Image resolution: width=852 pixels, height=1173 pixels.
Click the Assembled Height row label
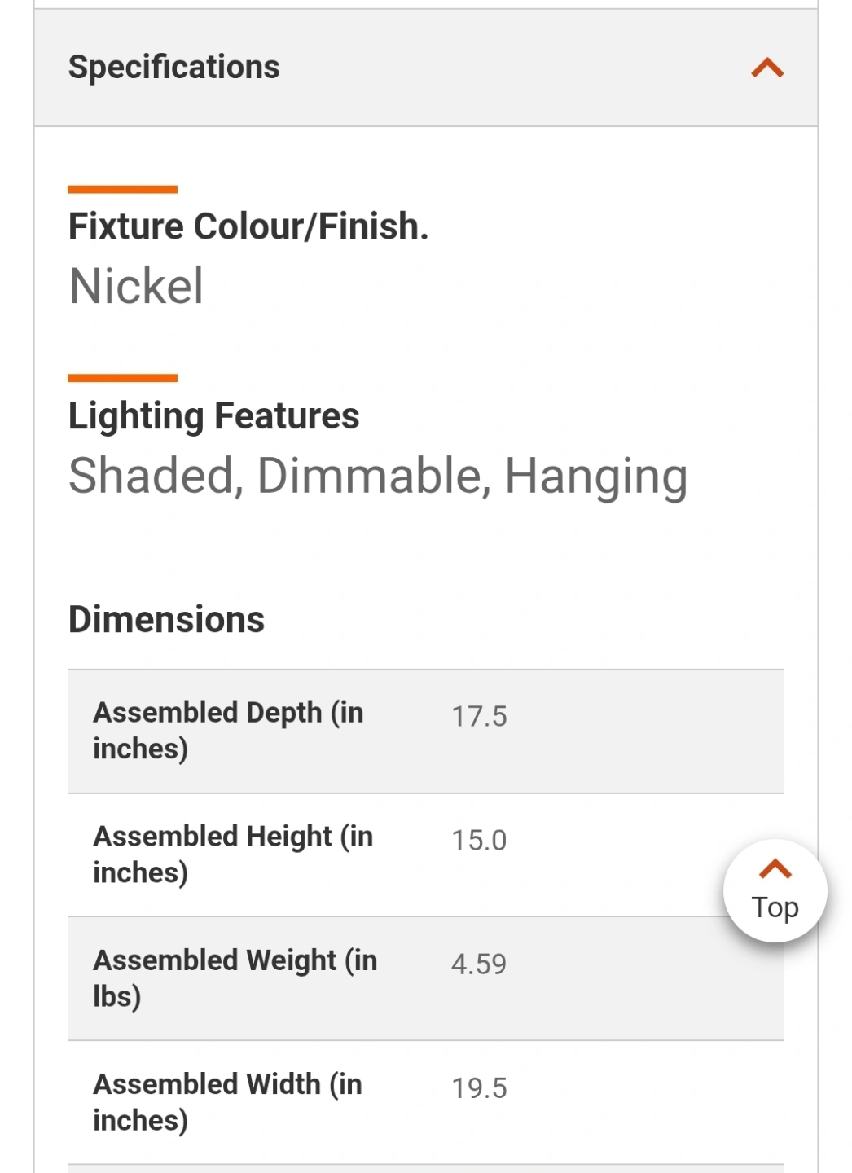233,854
